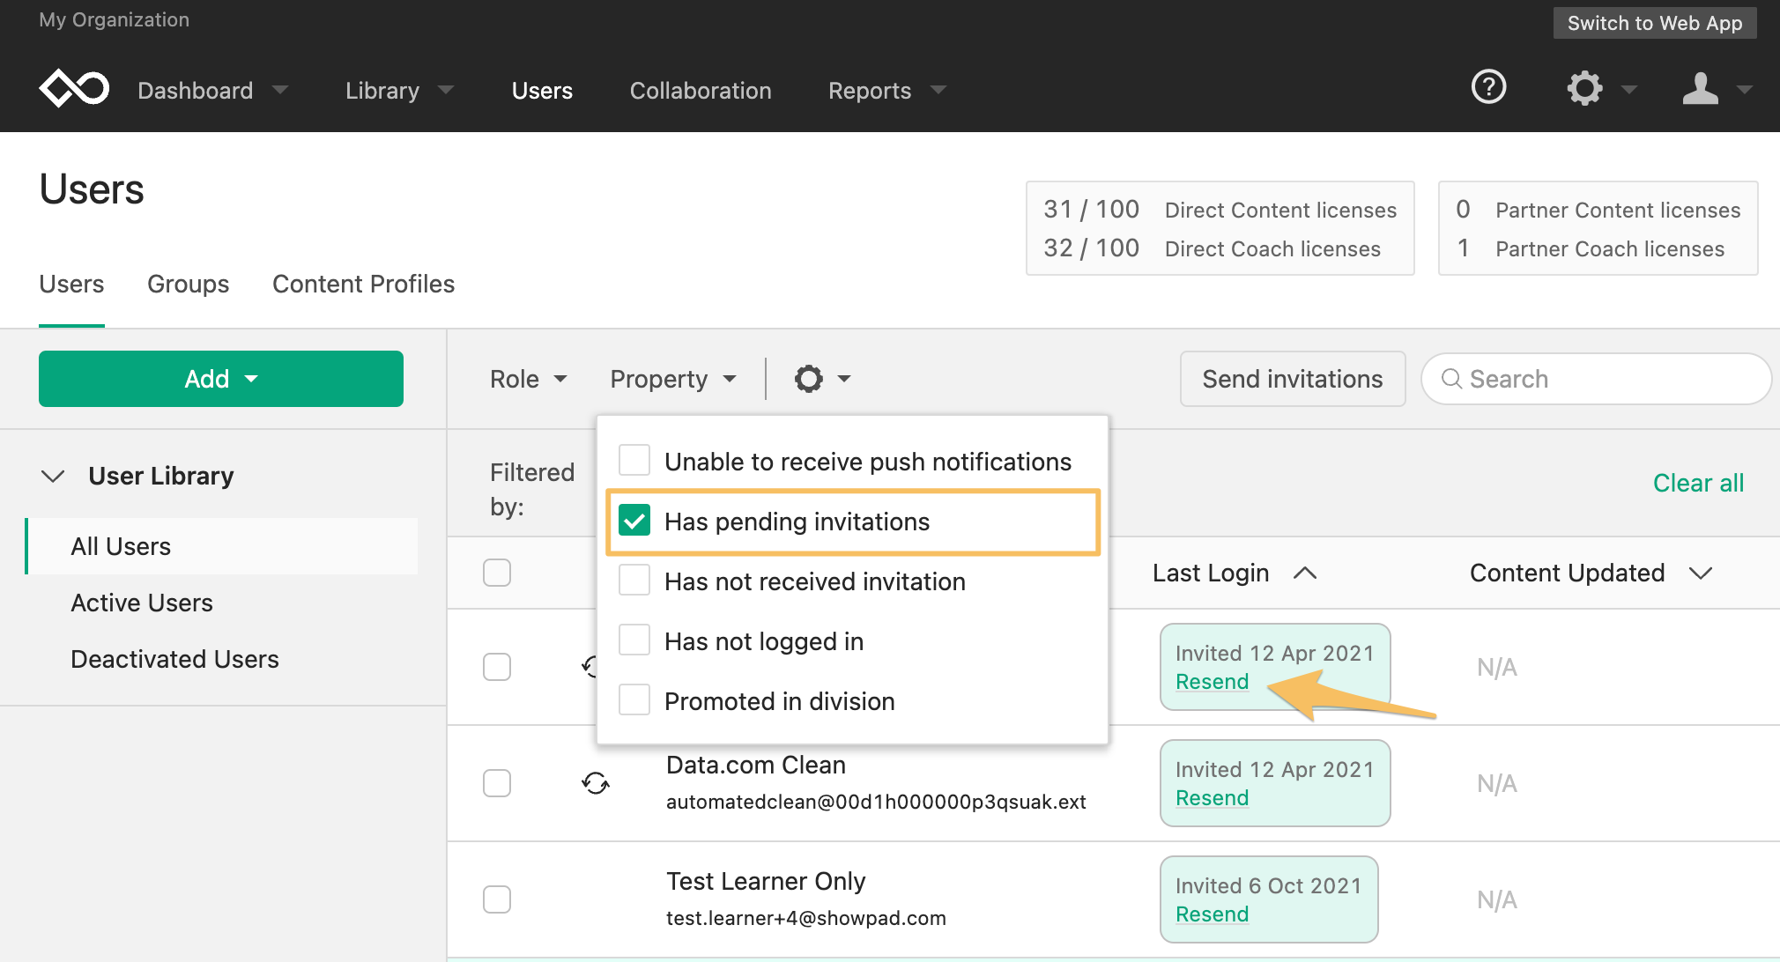1780x962 pixels.
Task: Open dropdown arrow next to profile icon
Action: point(1744,89)
